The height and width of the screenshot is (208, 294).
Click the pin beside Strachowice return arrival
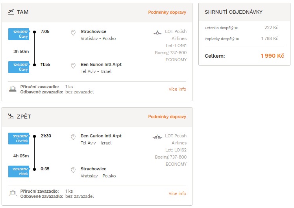(73, 170)
